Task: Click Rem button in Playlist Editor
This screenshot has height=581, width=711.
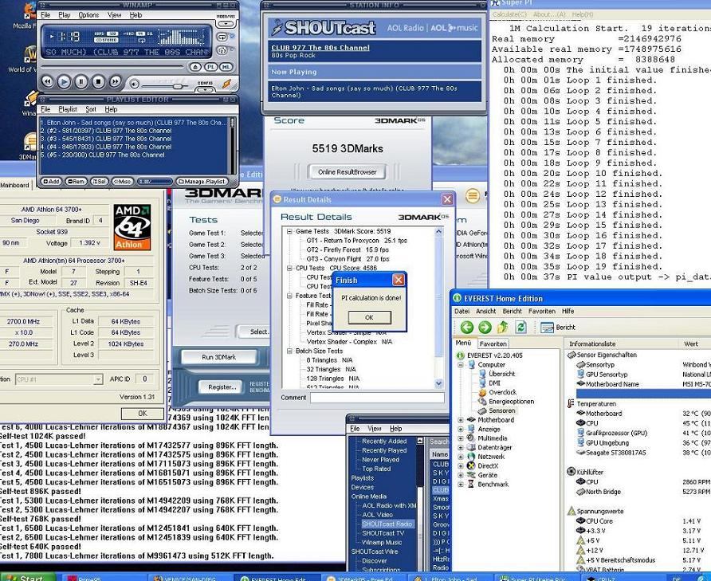Action: coord(76,182)
